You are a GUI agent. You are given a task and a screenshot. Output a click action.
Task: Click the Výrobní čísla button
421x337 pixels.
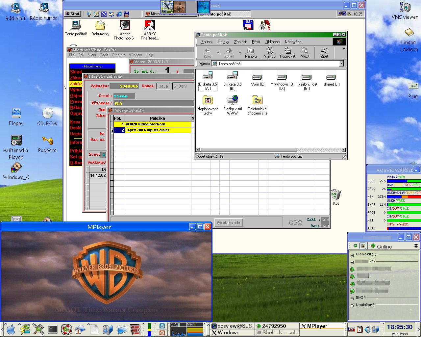(228, 222)
